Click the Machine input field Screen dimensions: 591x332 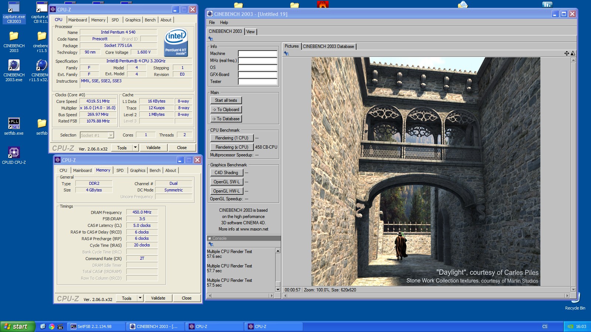click(x=257, y=53)
